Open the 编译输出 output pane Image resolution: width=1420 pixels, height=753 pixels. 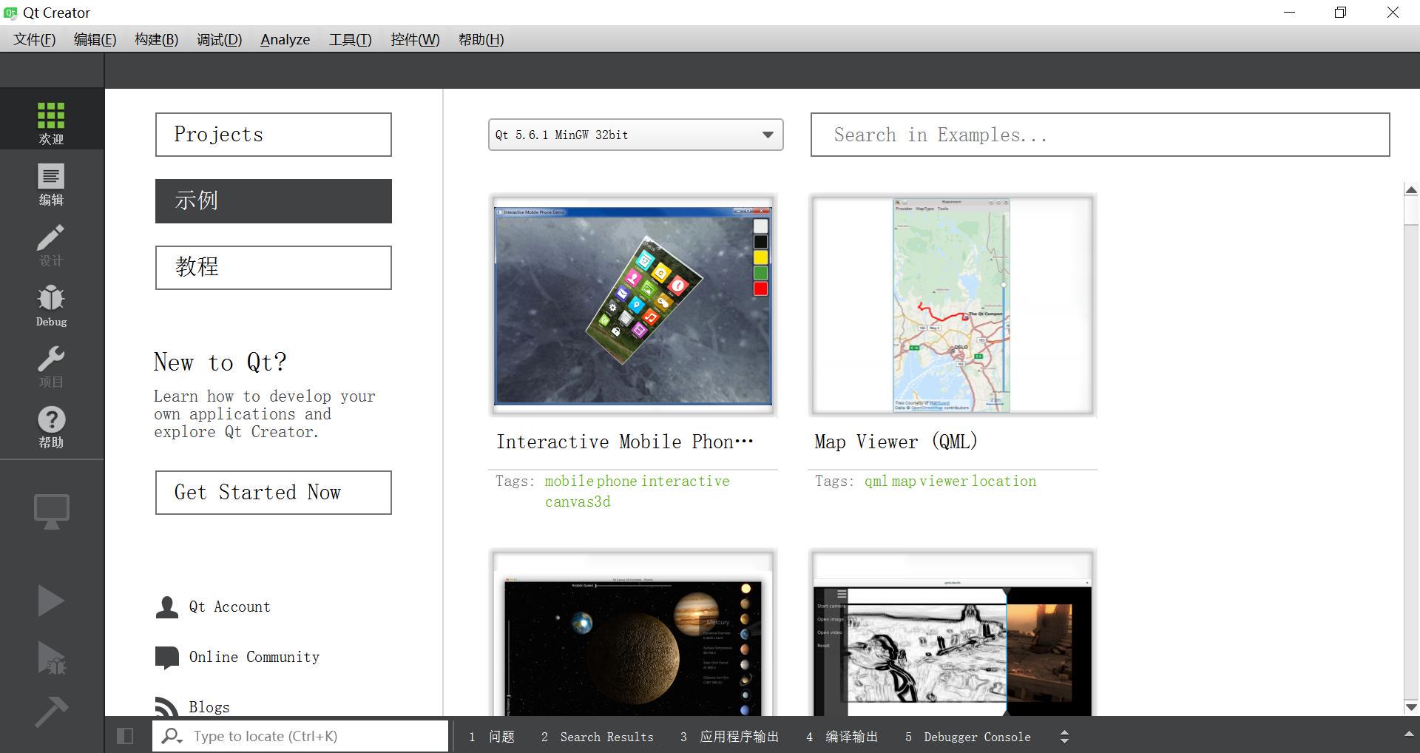pyautogui.click(x=842, y=737)
